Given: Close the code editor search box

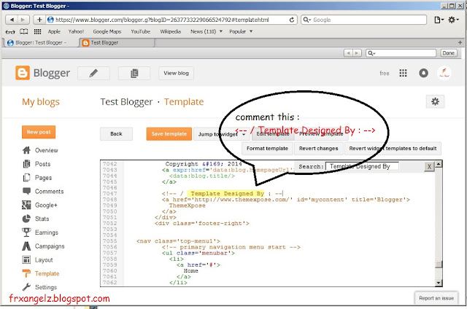Looking at the screenshot, I should 429,167.
